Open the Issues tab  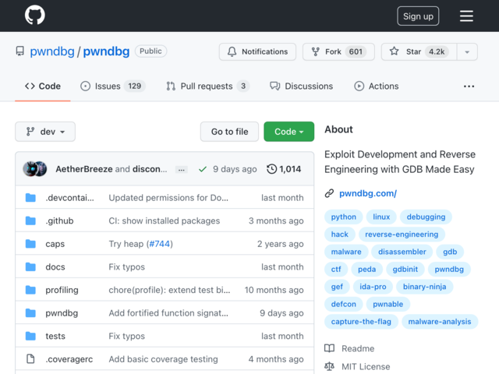pos(113,86)
